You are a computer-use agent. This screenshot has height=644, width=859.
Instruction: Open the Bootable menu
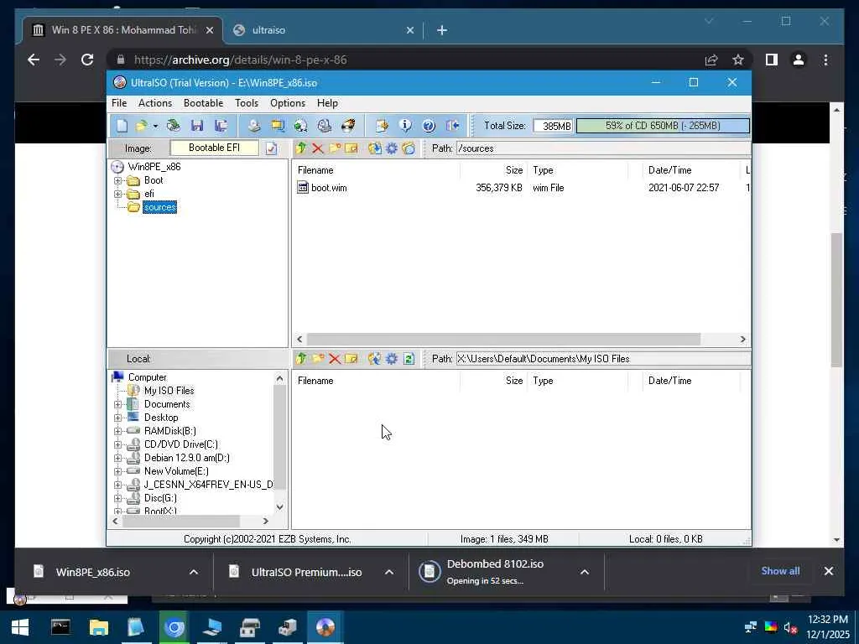(x=203, y=103)
